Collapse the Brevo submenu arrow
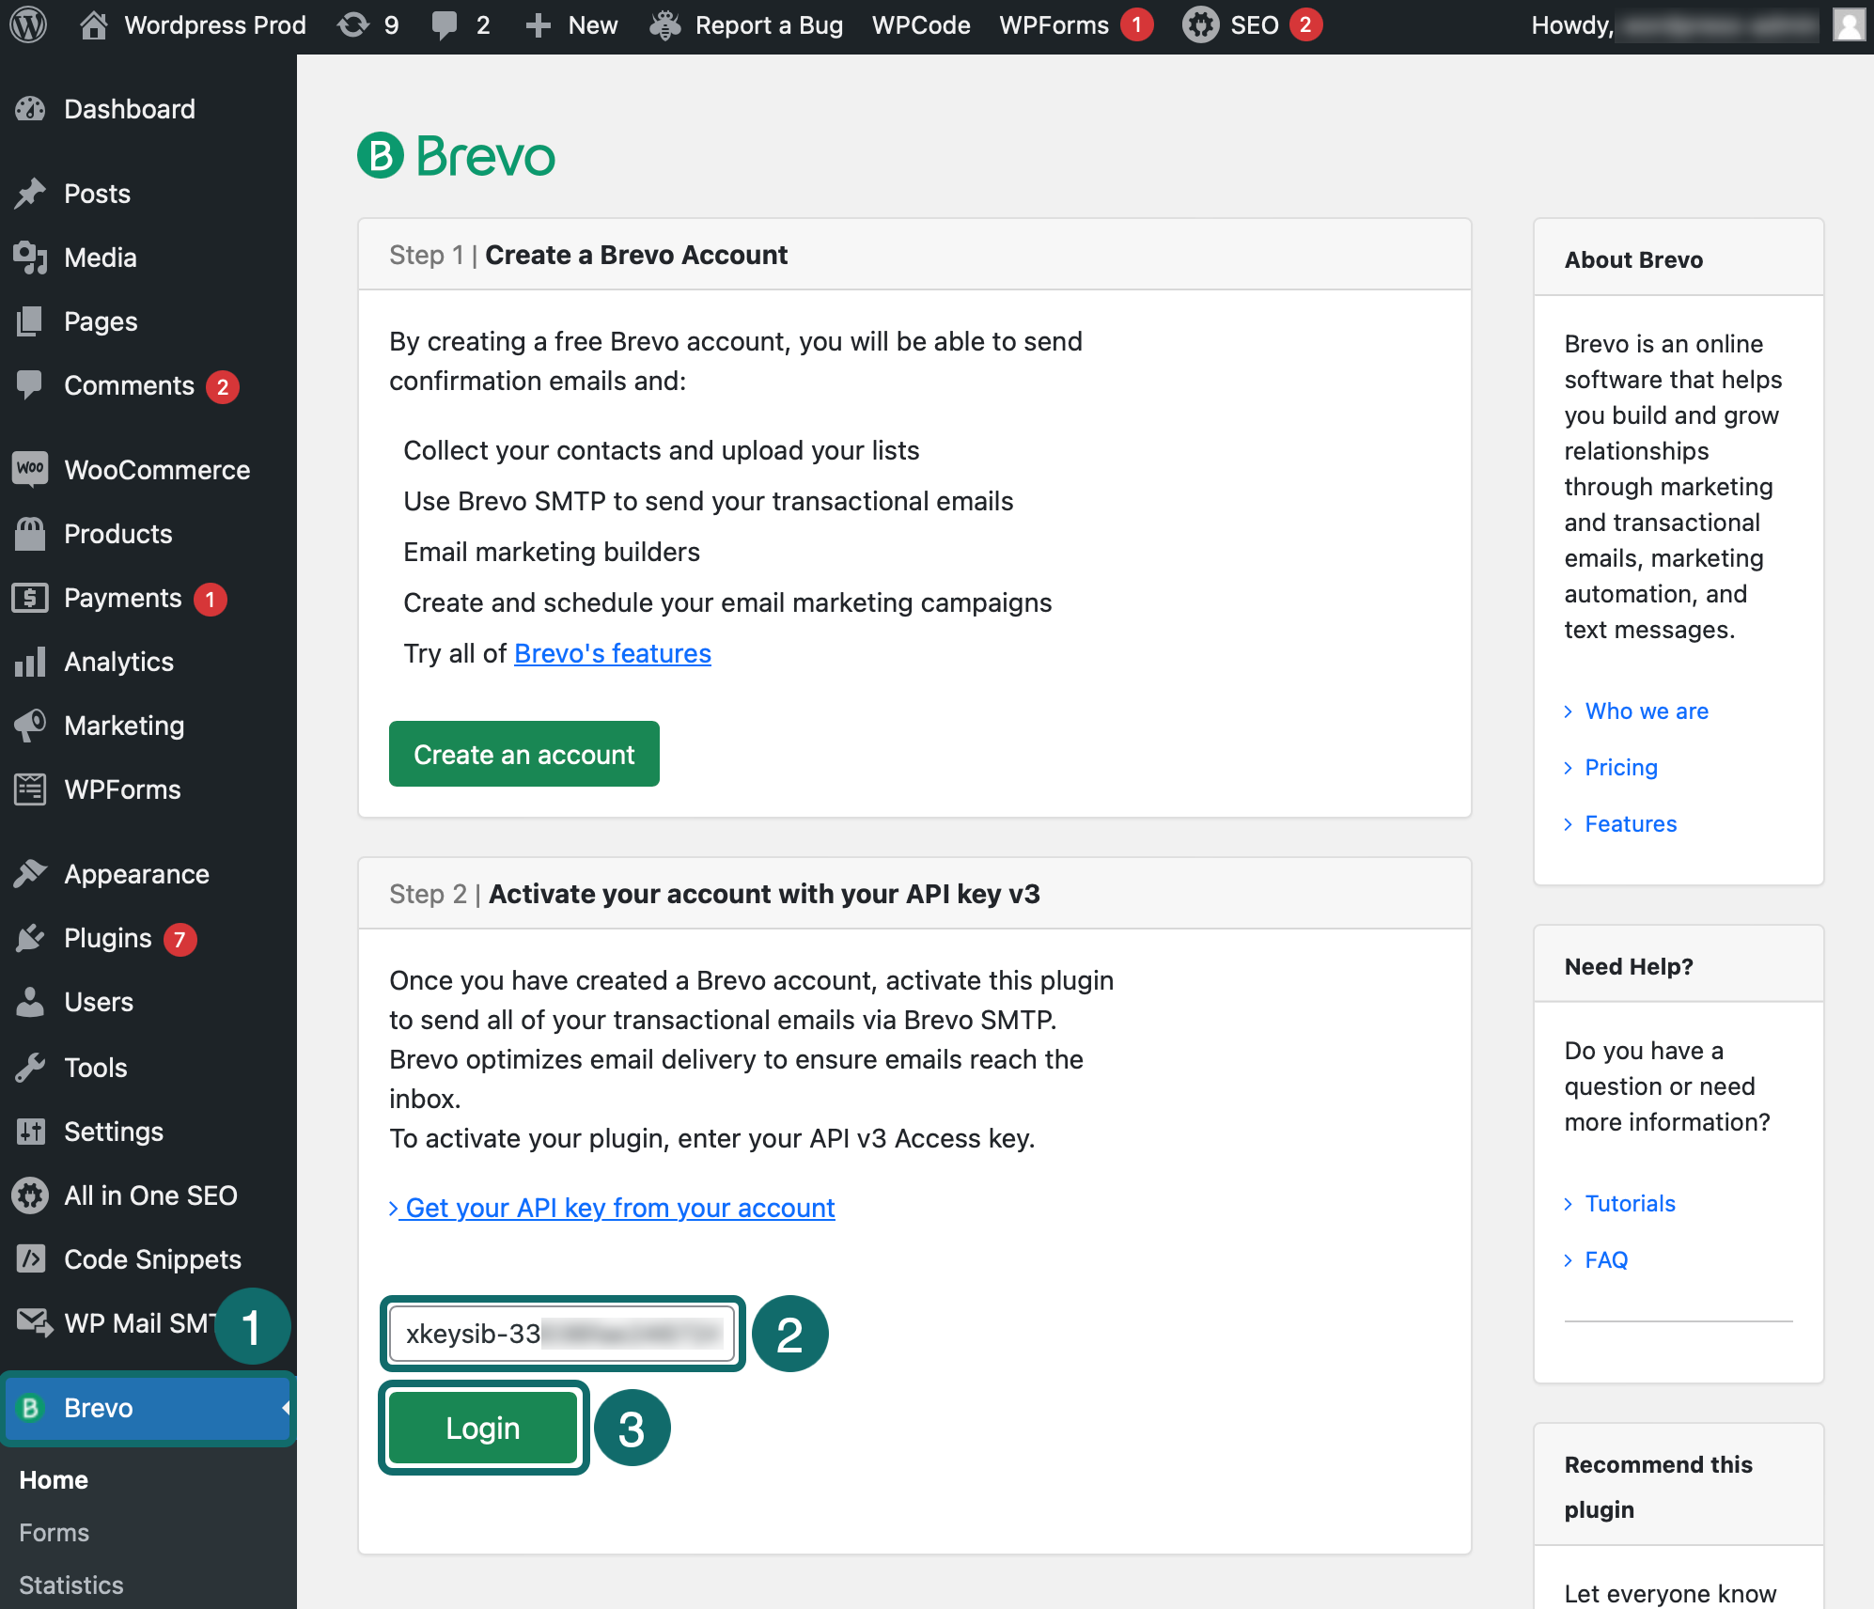 (x=285, y=1407)
